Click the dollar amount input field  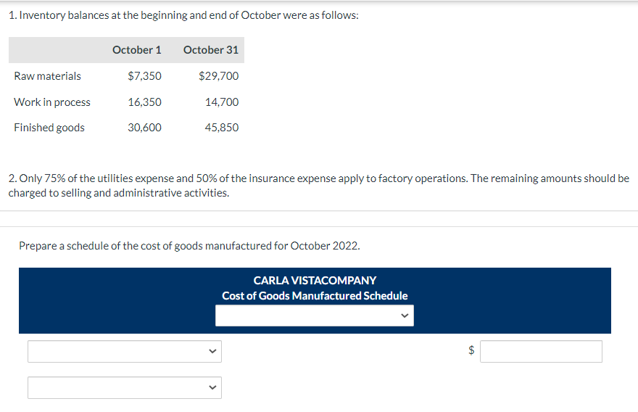(541, 352)
